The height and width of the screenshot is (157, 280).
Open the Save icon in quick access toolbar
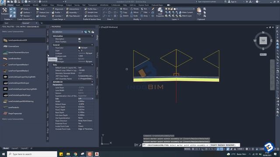pyautogui.click(x=16, y=2)
